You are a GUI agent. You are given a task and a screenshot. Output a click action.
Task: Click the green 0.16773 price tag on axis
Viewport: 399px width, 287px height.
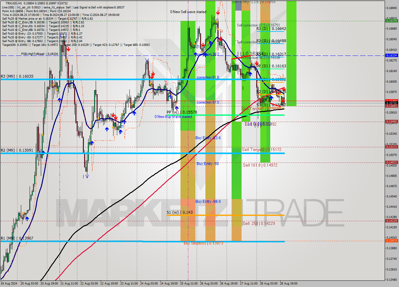(392, 21)
